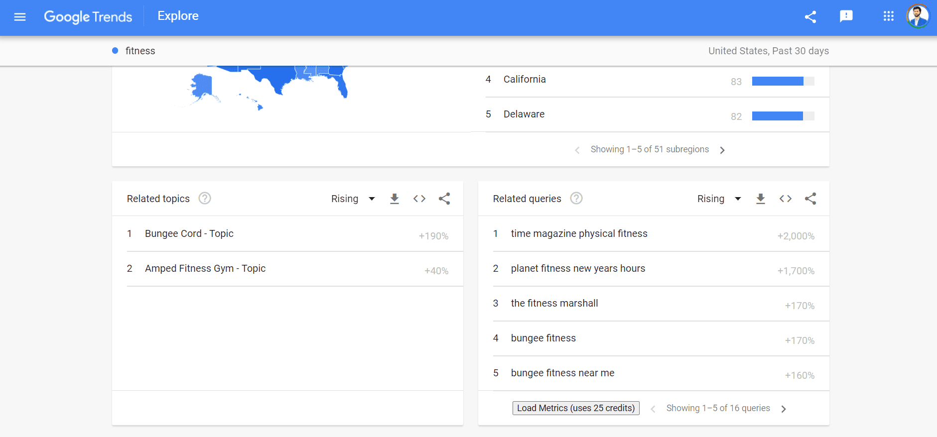Go to previous related queries page
Image resolution: width=937 pixels, height=437 pixels.
(x=653, y=409)
